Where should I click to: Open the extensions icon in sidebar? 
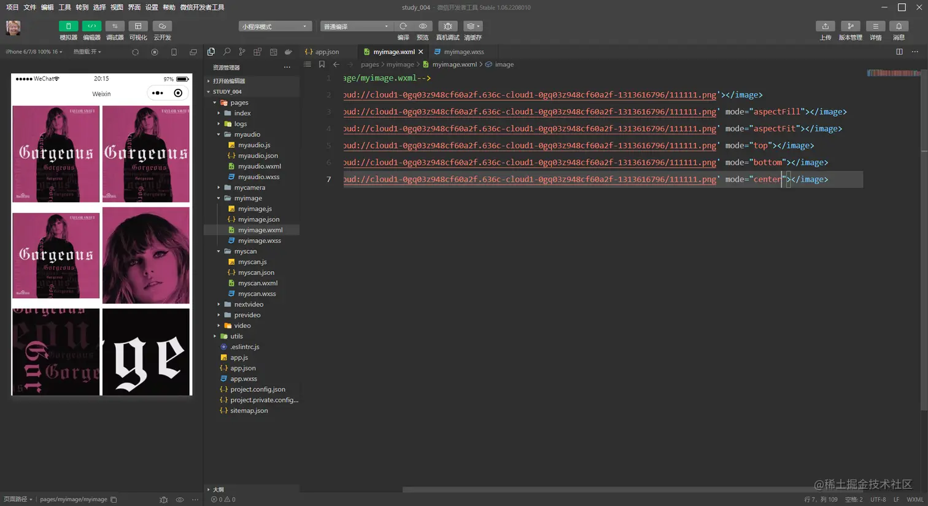tap(258, 52)
